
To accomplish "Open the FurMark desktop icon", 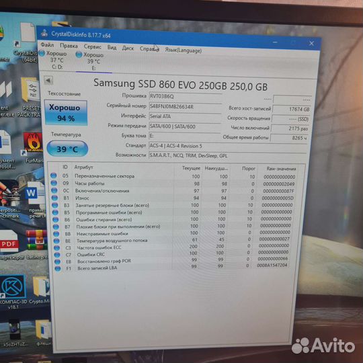I will tap(34, 147).
